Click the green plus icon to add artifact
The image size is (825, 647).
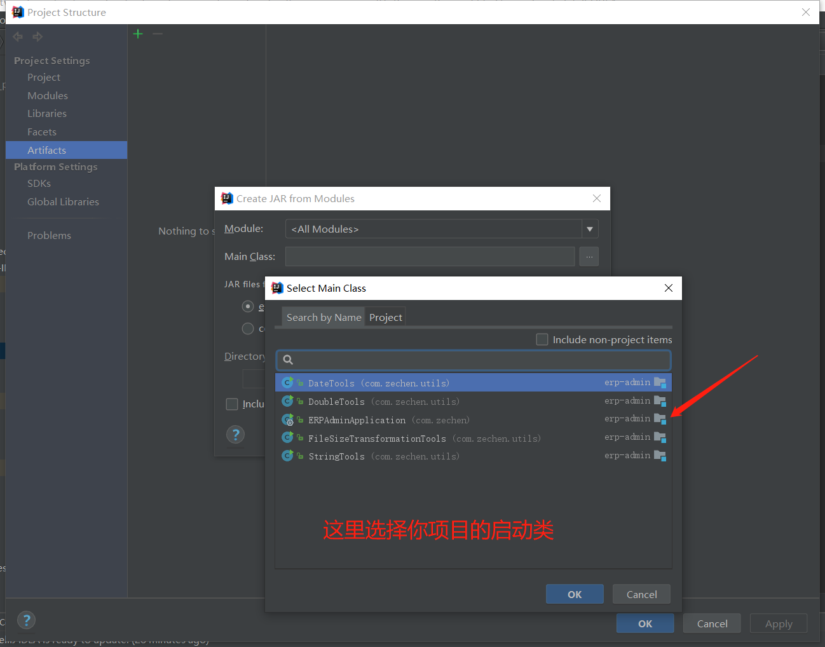tap(138, 34)
